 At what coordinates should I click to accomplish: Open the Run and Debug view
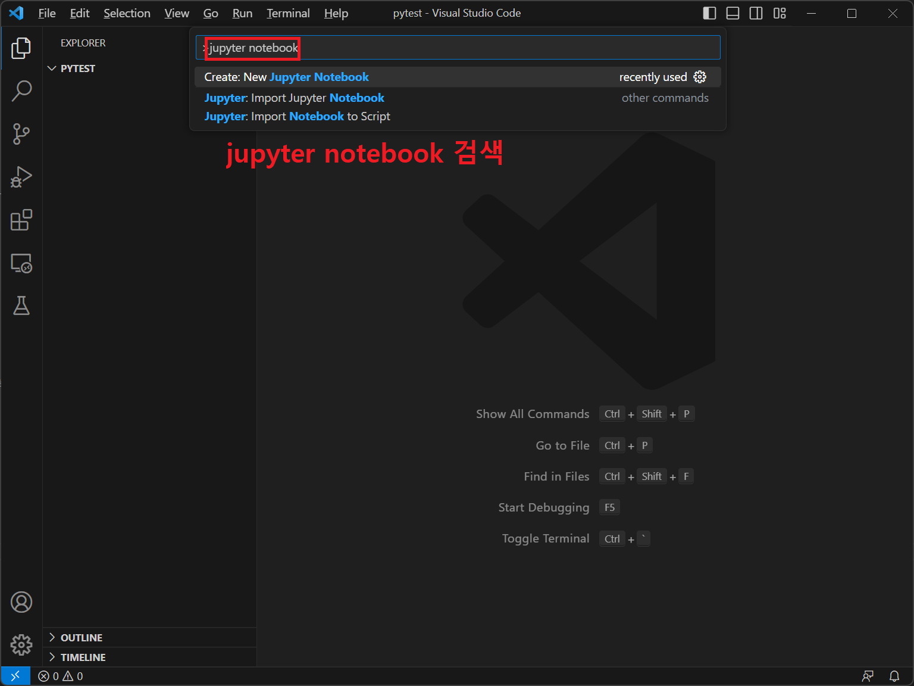[x=21, y=177]
